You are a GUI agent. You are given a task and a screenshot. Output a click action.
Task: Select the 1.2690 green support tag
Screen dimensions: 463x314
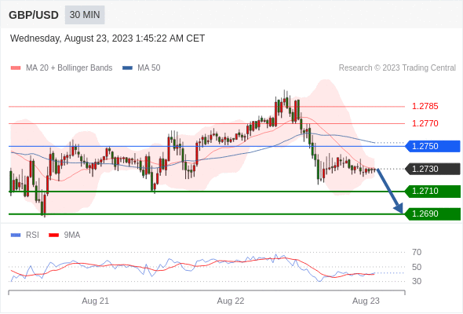432,214
